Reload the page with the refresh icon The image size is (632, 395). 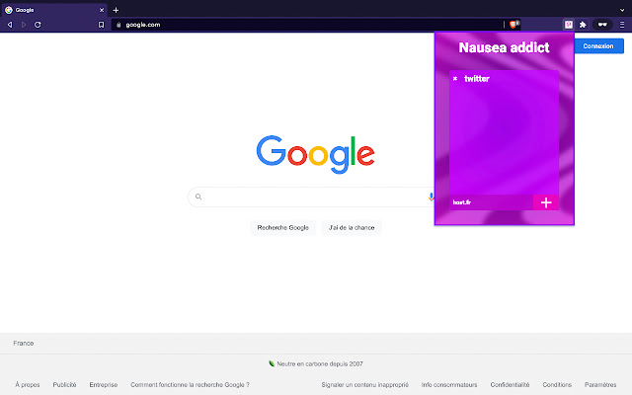click(38, 25)
